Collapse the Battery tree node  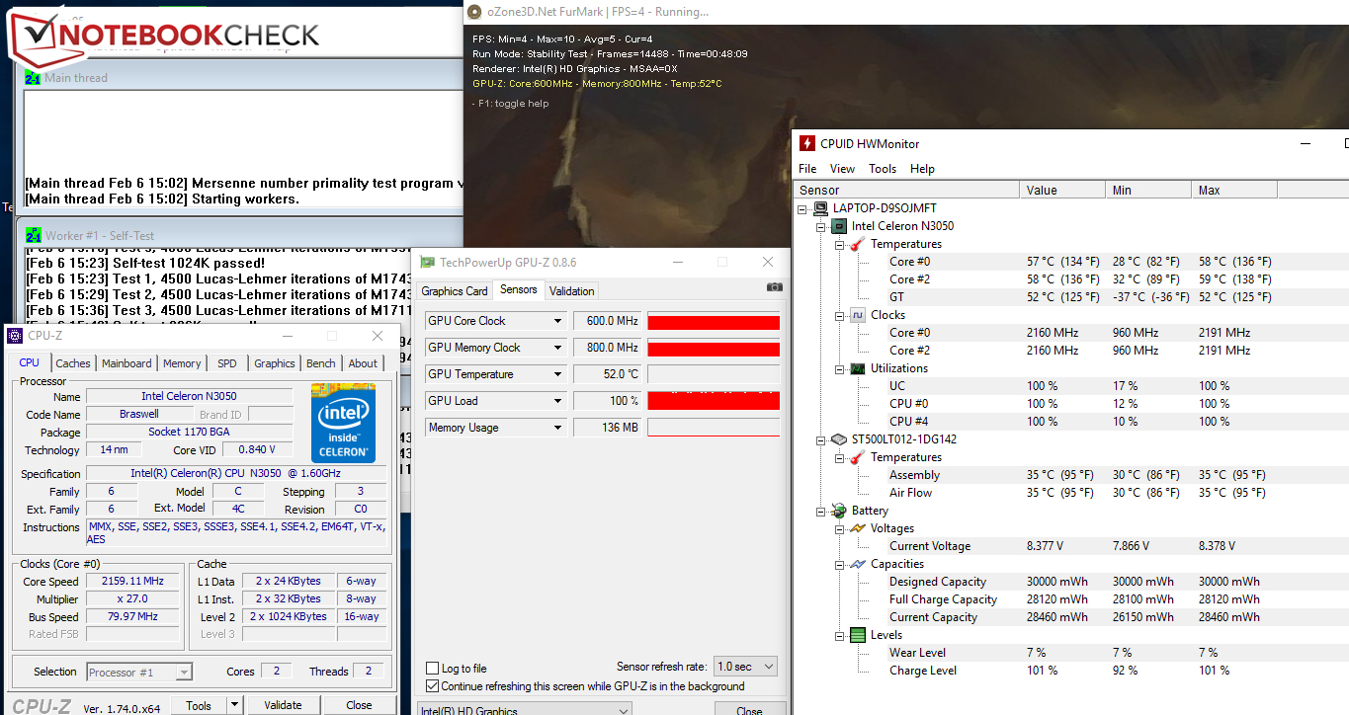(x=821, y=511)
